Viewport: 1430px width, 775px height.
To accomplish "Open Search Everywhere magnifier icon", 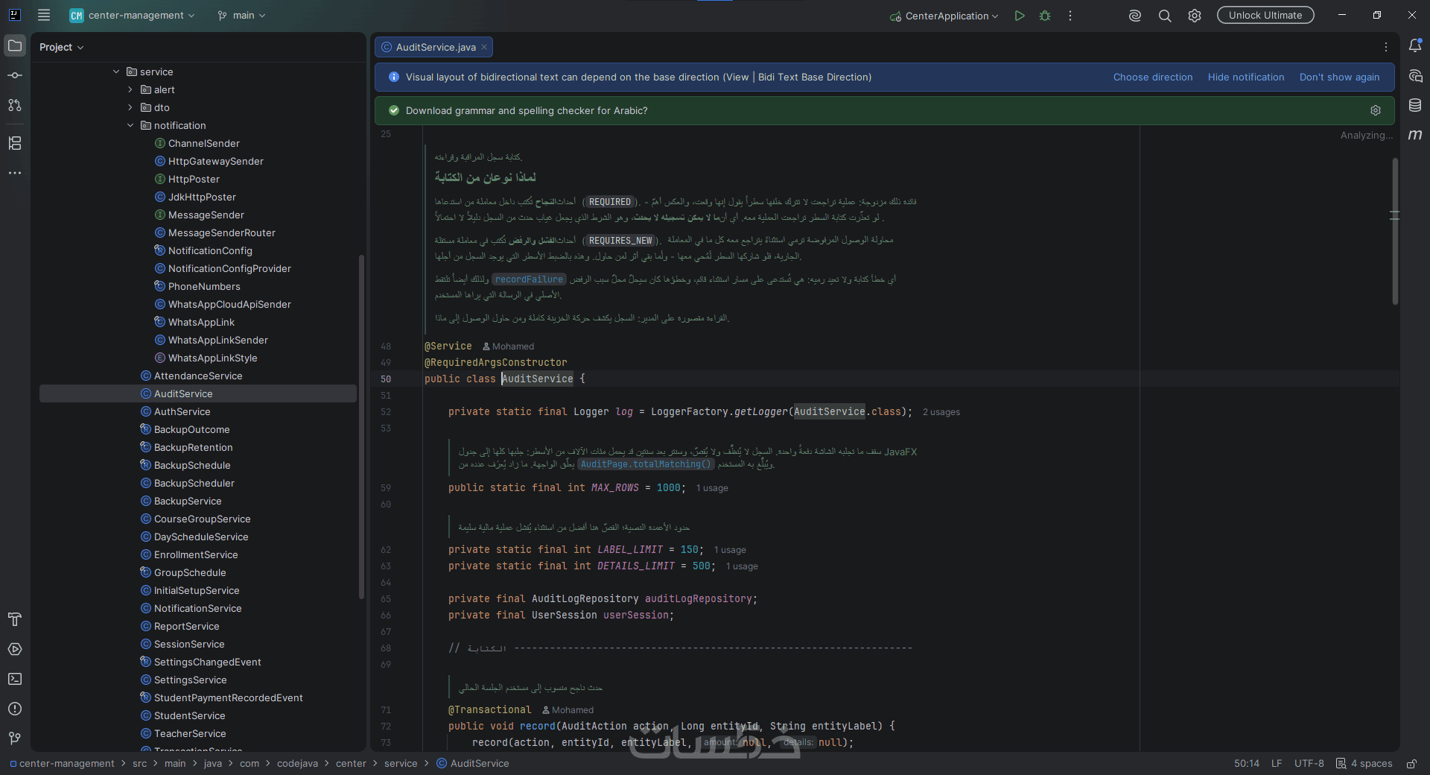I will 1165,16.
